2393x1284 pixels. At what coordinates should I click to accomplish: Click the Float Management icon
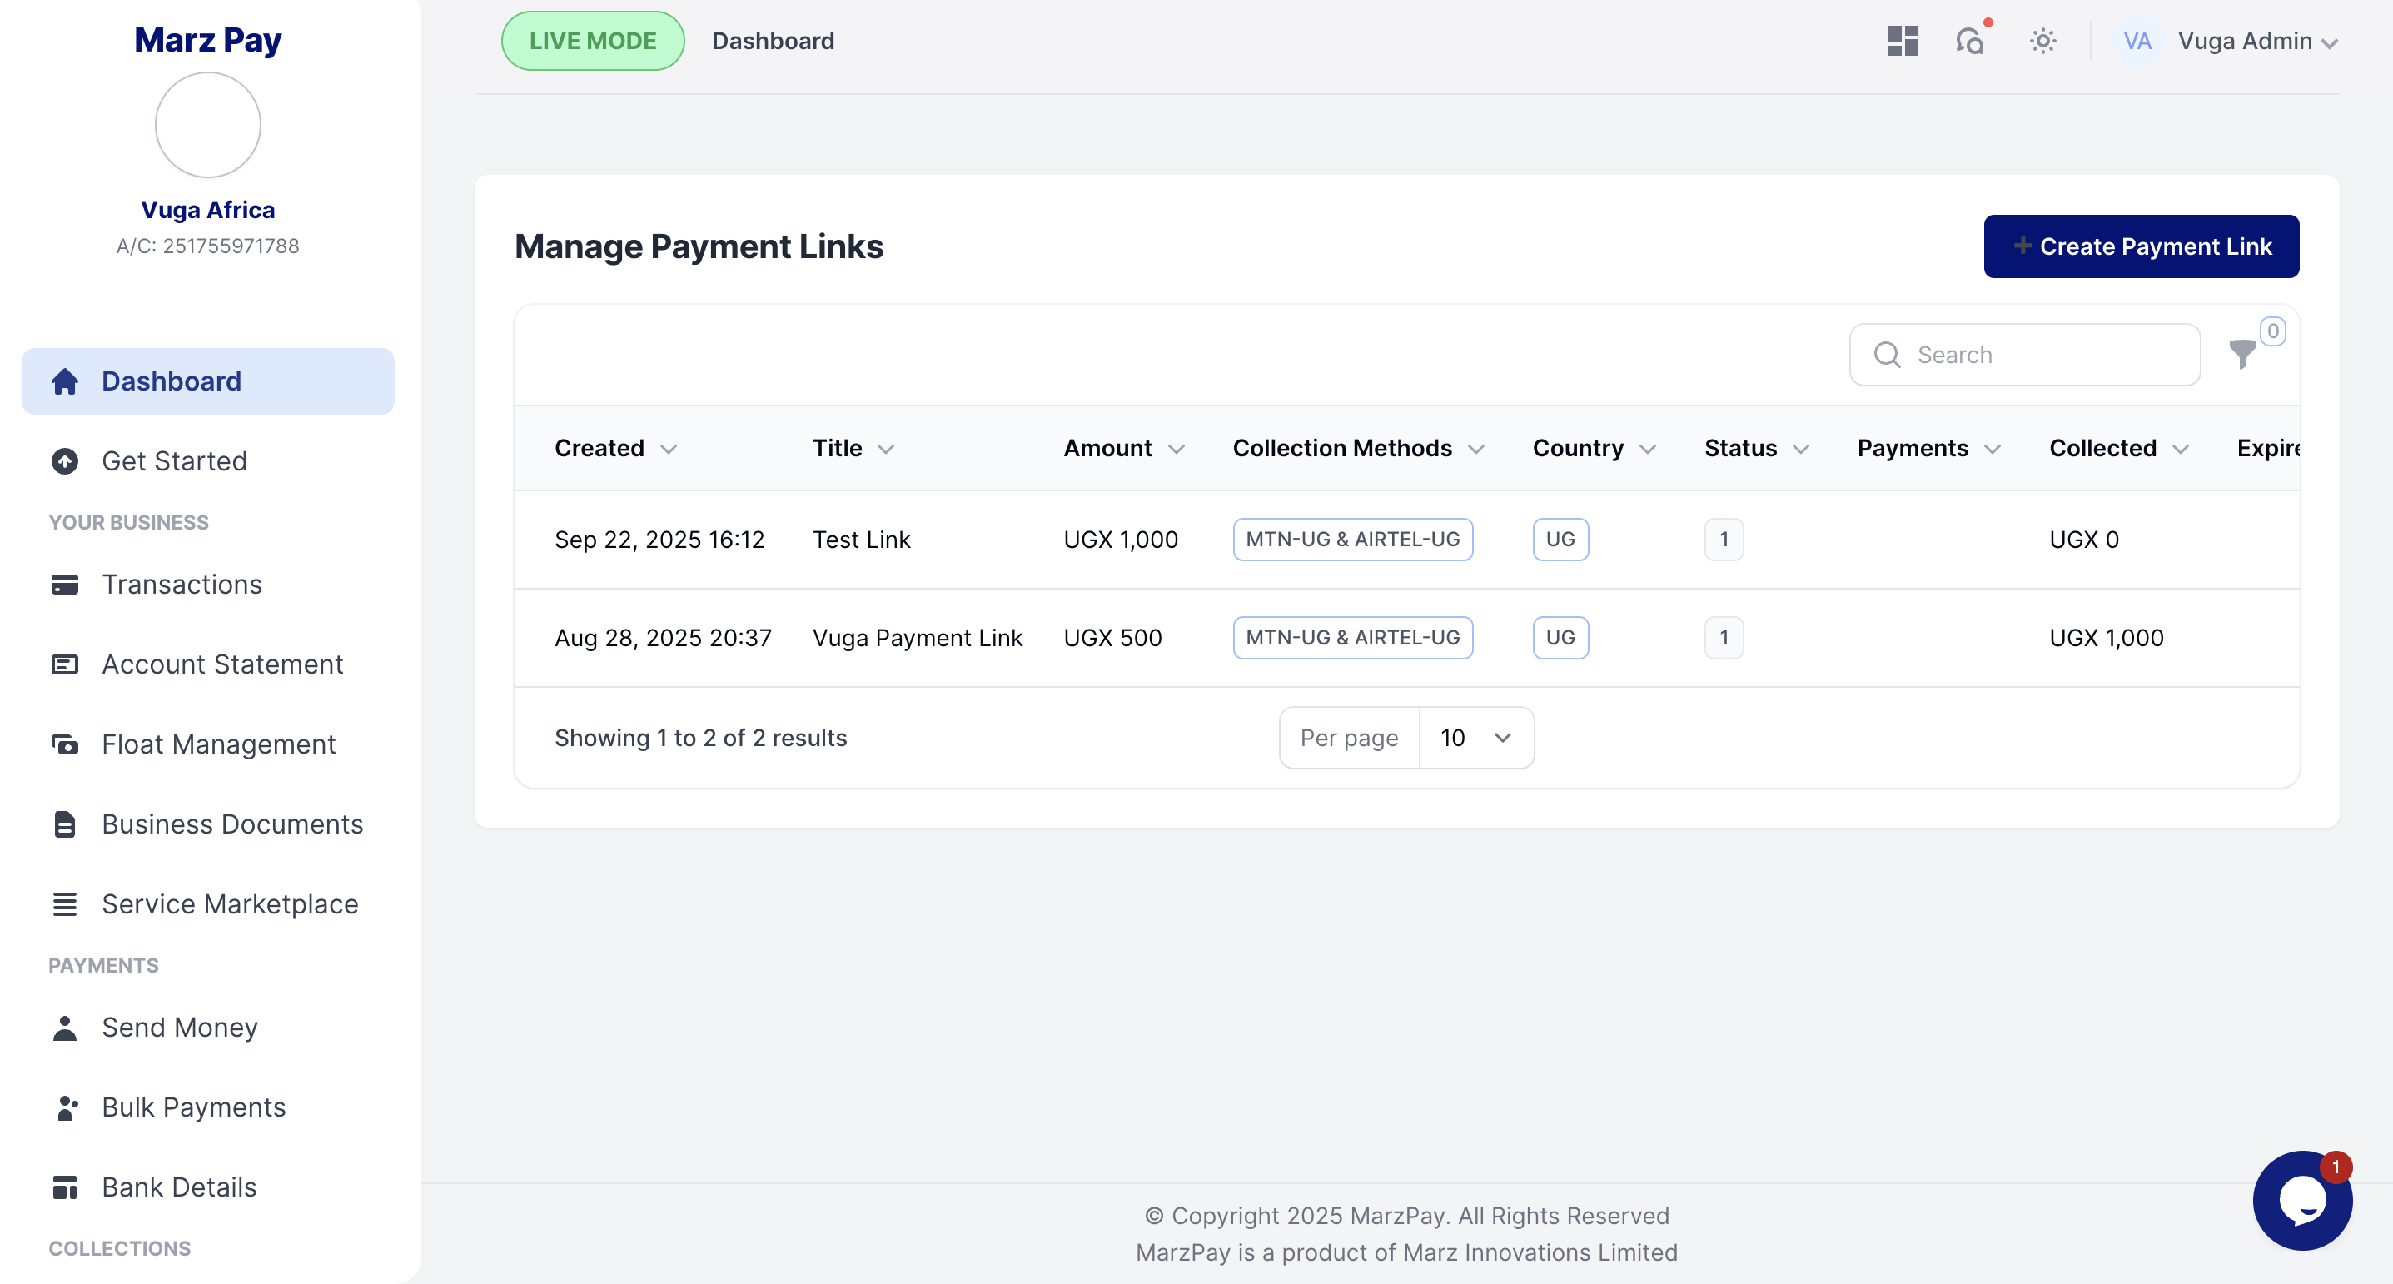[65, 744]
